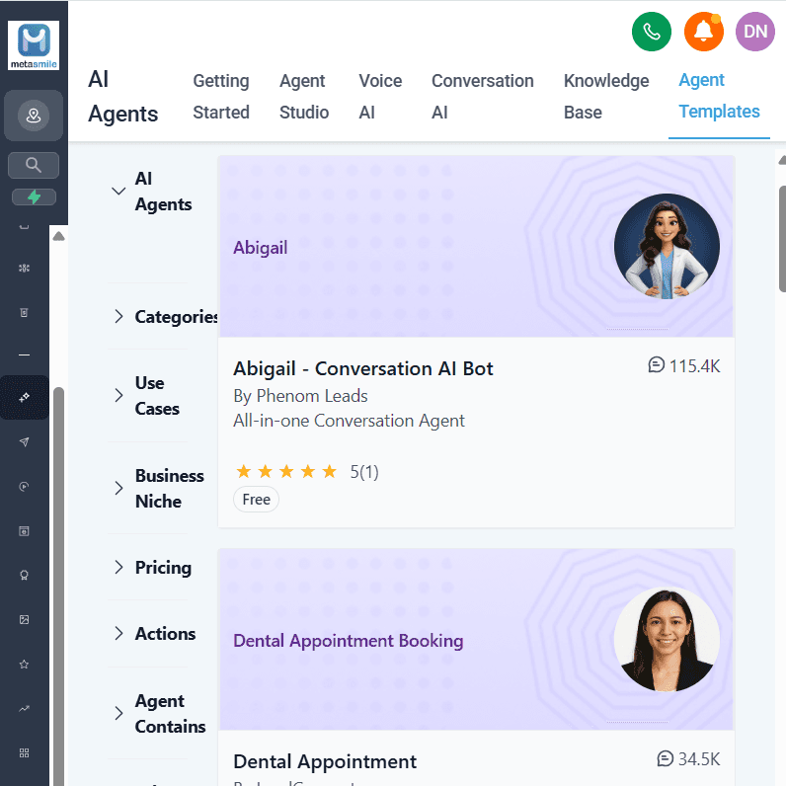Click the Abigail cartoon avatar thumbnail
This screenshot has height=786, width=786.
[x=667, y=247]
